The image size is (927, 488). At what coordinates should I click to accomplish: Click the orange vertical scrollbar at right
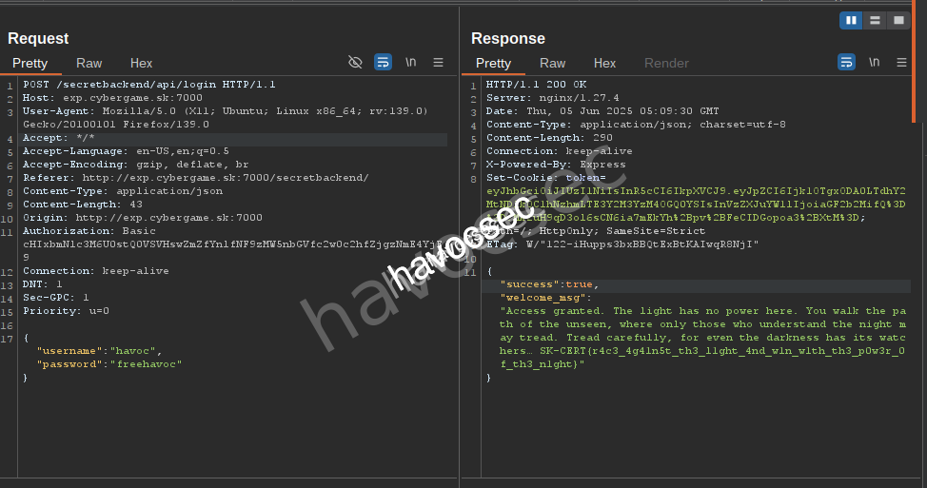pos(914,62)
